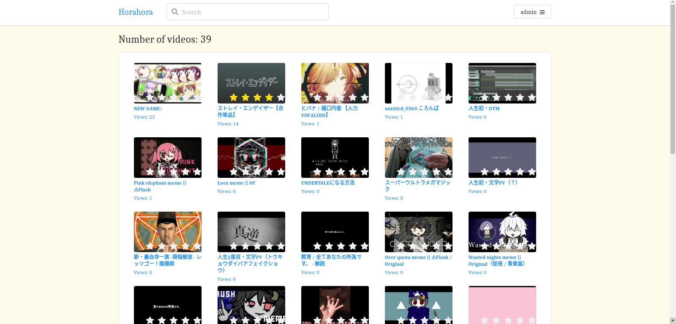Focus the Search input field

point(248,12)
